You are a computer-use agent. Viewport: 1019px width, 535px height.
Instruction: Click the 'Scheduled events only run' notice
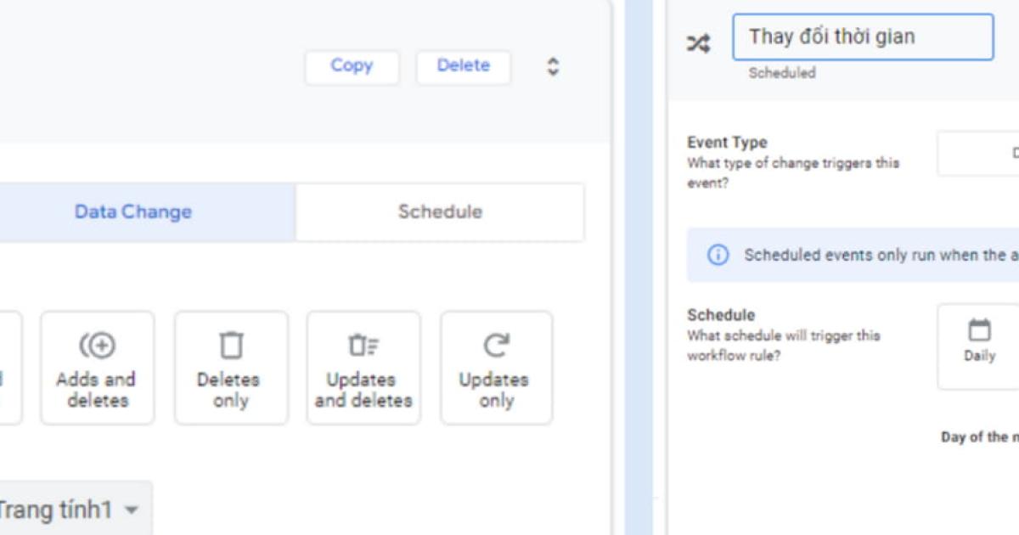click(875, 255)
